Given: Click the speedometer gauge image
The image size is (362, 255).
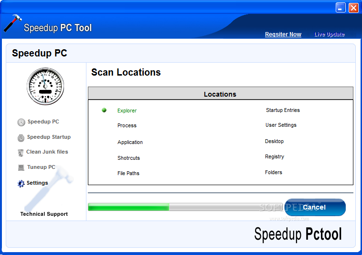Looking at the screenshot, I should [x=45, y=86].
